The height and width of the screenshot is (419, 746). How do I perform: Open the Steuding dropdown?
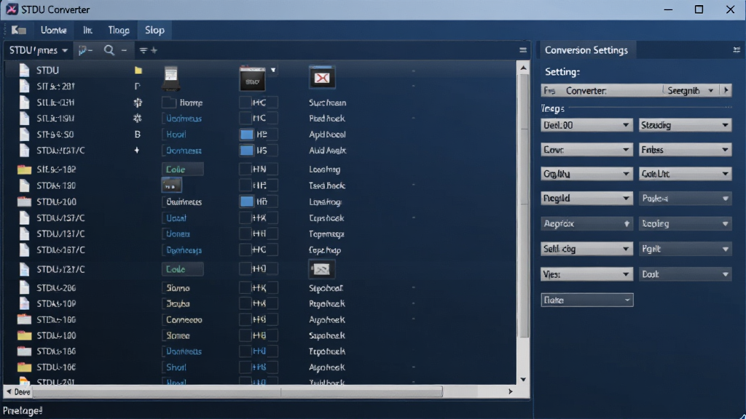[x=685, y=125]
